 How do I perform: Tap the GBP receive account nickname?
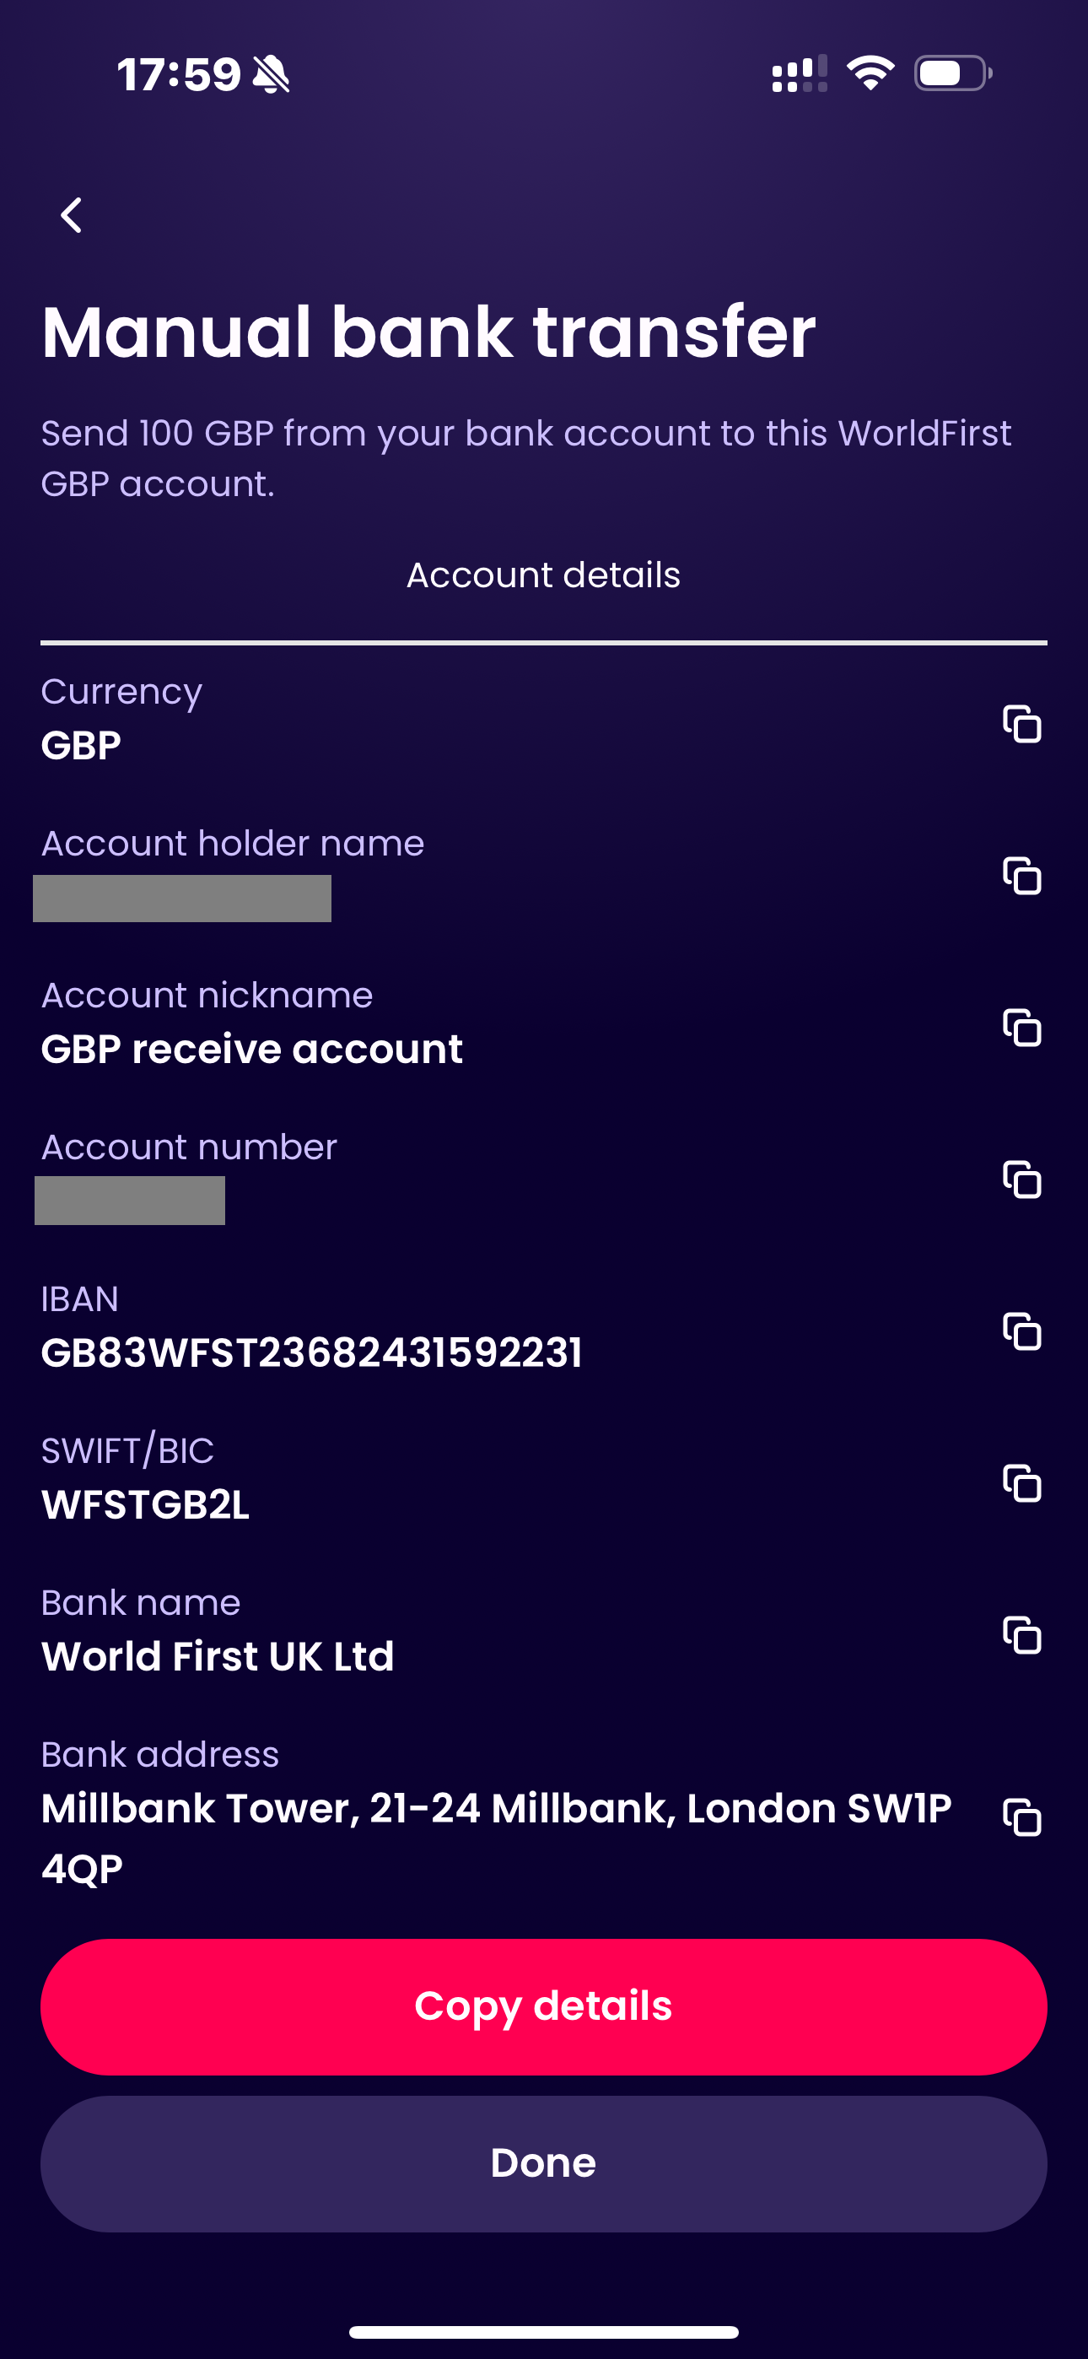pyautogui.click(x=252, y=1049)
